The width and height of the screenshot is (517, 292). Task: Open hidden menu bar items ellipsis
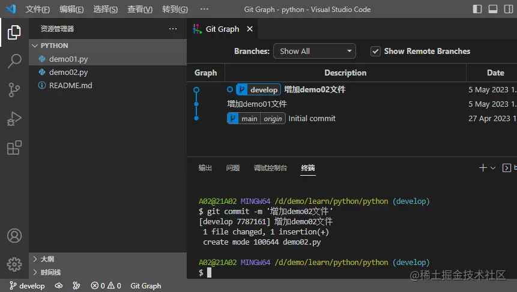204,9
